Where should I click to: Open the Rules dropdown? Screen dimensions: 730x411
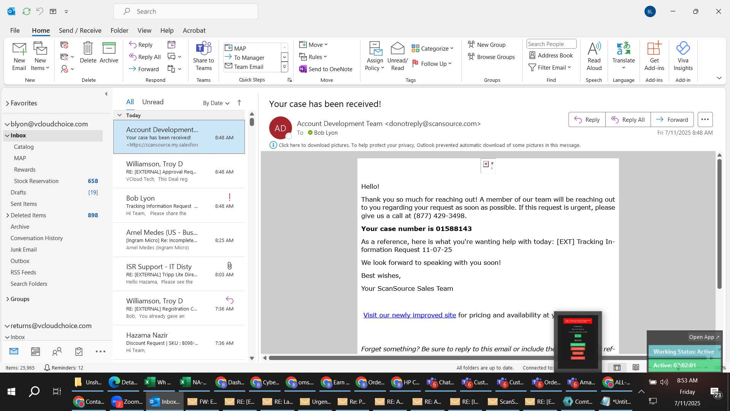coord(313,57)
